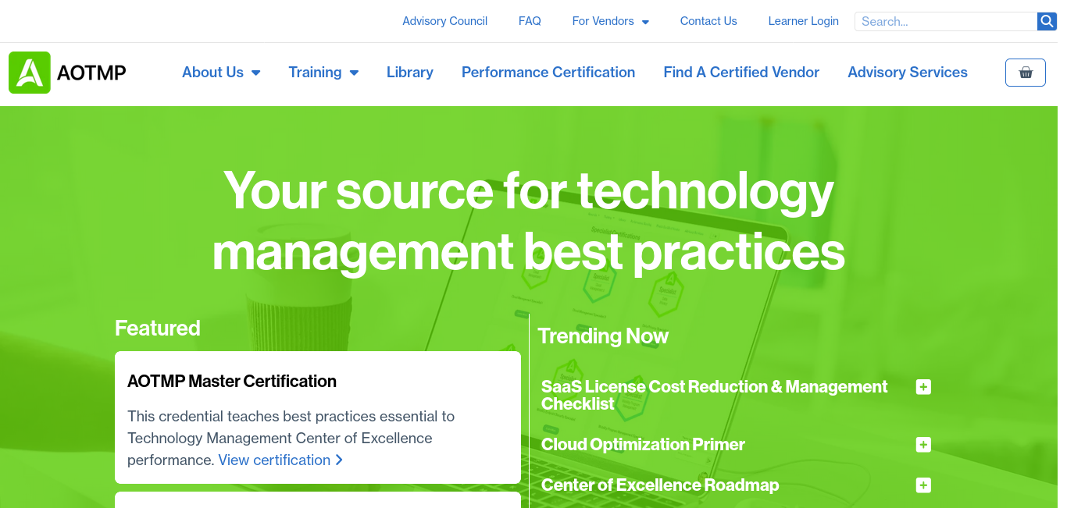Select Find A Certified Vendor
The height and width of the screenshot is (508, 1067).
click(x=741, y=73)
